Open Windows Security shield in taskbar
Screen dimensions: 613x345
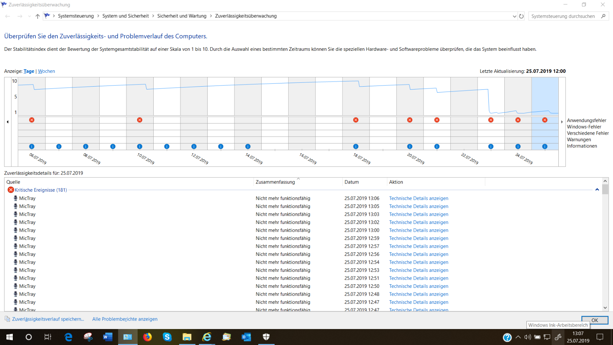click(266, 337)
